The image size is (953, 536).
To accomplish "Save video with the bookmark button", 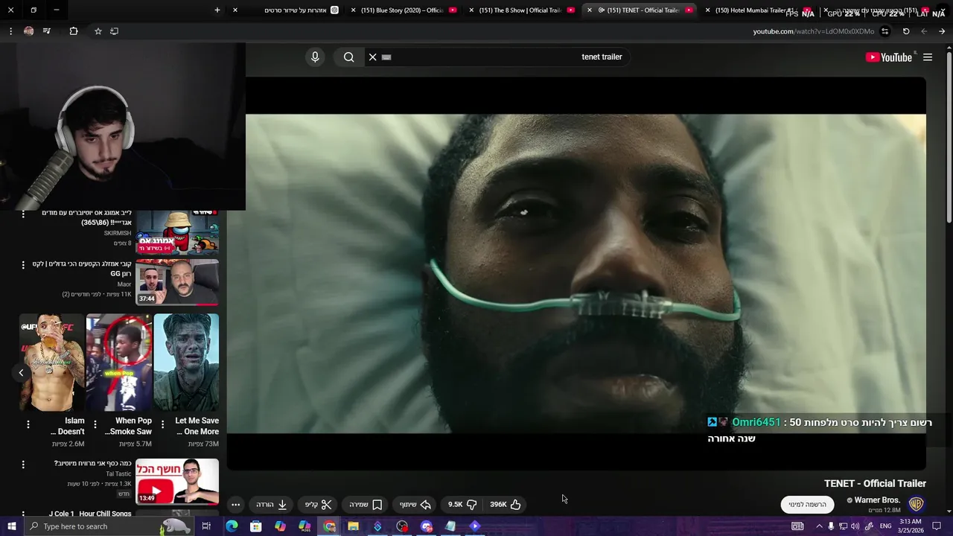I will pos(366,504).
